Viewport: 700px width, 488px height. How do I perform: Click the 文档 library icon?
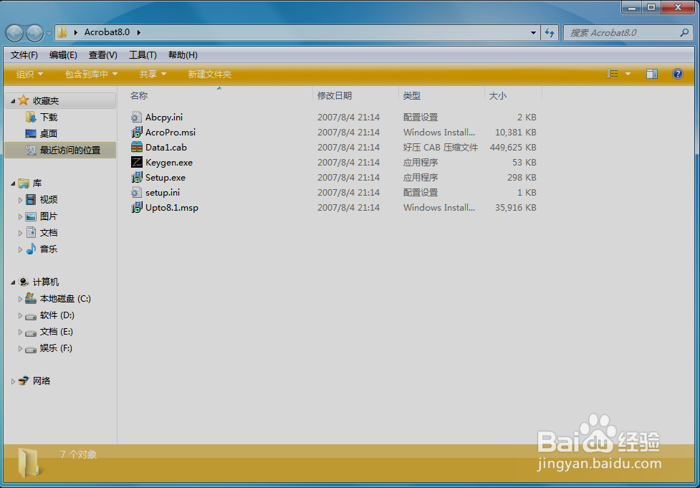tap(31, 232)
